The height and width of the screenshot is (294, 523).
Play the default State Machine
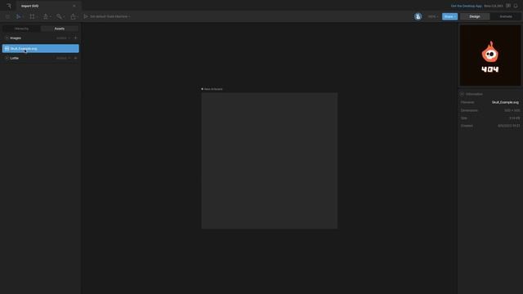click(x=86, y=16)
